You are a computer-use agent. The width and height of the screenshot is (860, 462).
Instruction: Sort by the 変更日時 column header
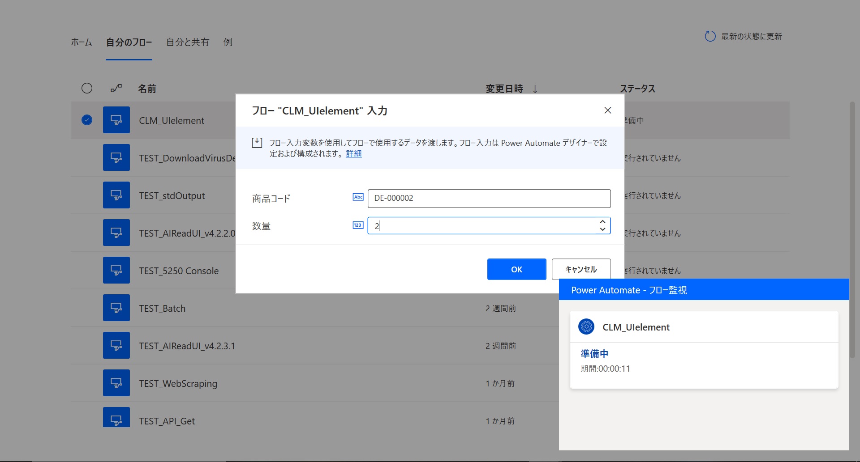point(504,89)
